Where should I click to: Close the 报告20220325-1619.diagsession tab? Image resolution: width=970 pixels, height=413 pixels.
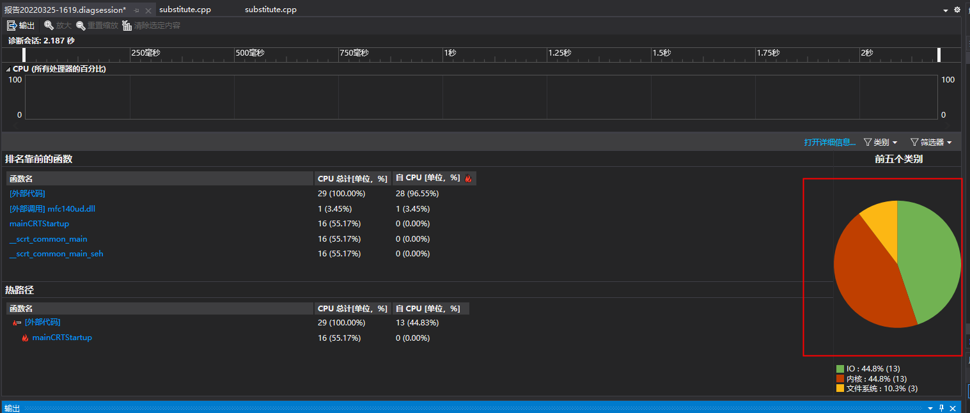click(148, 10)
